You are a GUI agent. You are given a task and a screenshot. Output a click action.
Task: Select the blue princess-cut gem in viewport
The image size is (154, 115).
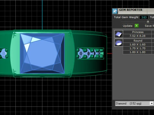point(42,53)
